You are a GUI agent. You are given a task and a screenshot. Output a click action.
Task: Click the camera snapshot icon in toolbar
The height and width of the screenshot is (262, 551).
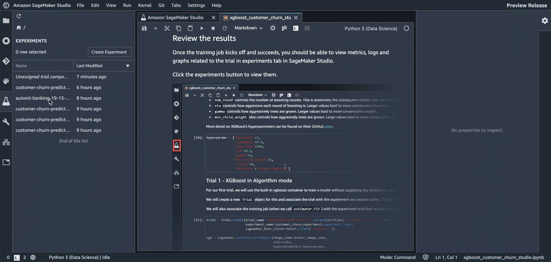pyautogui.click(x=307, y=28)
